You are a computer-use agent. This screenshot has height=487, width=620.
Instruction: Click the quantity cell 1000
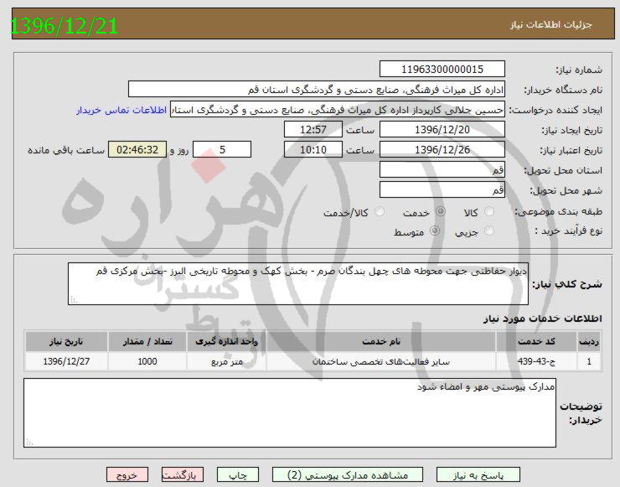147,361
